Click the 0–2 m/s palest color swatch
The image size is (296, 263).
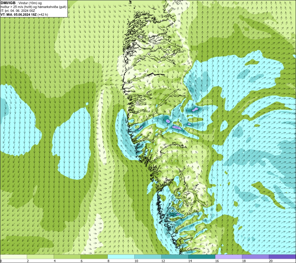(13, 256)
